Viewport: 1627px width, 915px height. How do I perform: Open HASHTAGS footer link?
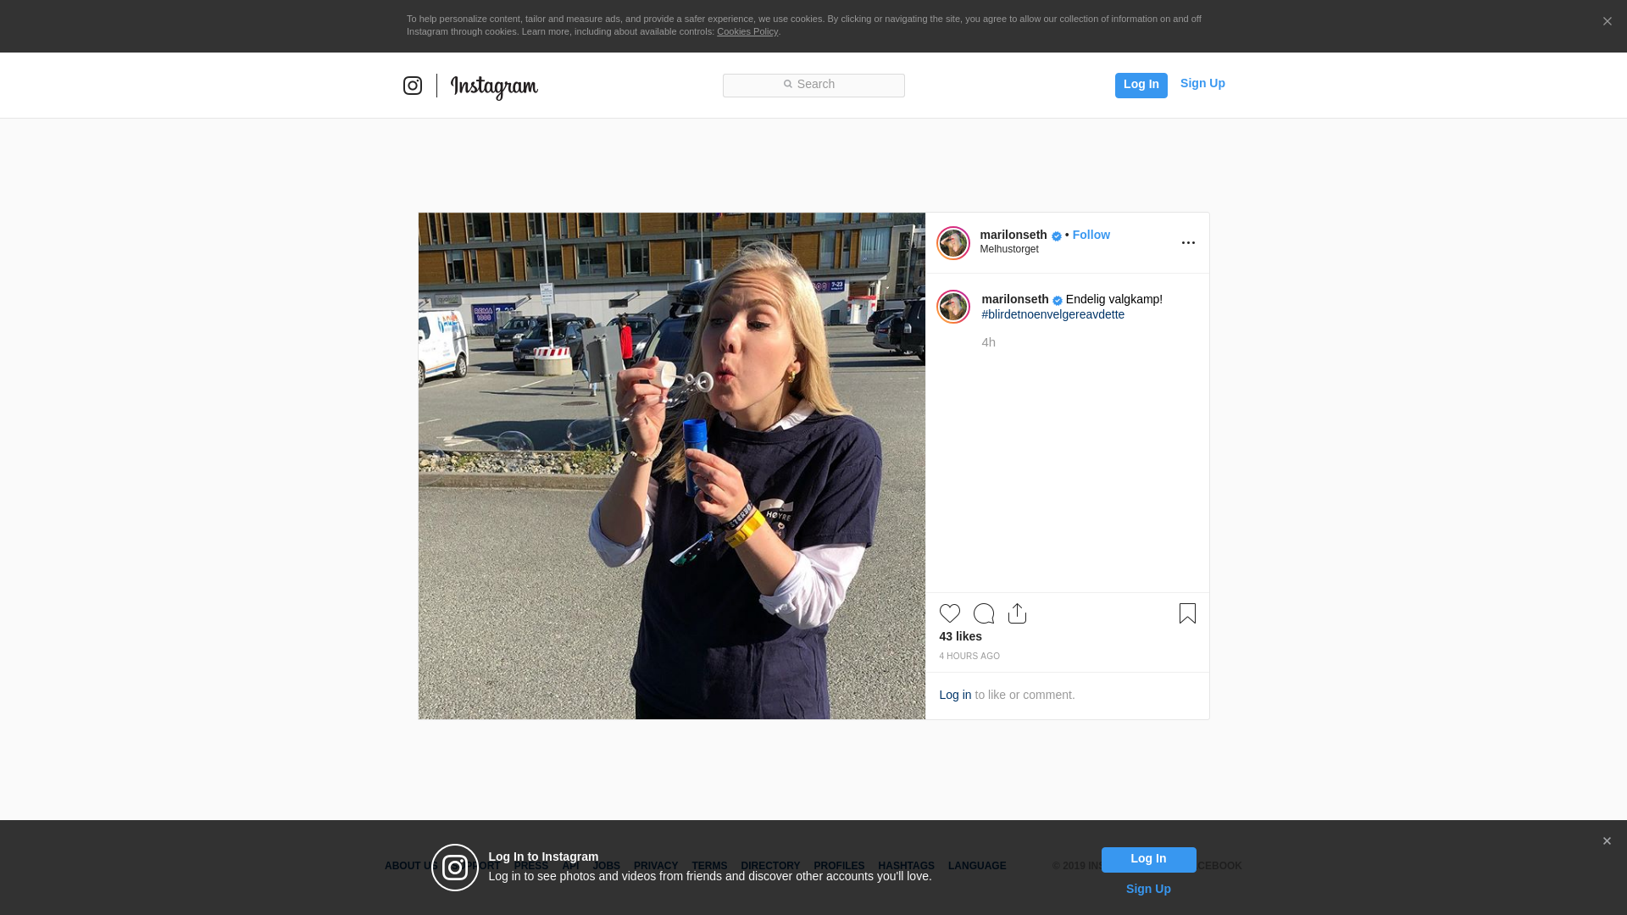(907, 866)
